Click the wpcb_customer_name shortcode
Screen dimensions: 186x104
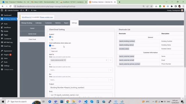pyautogui.click(x=127, y=57)
